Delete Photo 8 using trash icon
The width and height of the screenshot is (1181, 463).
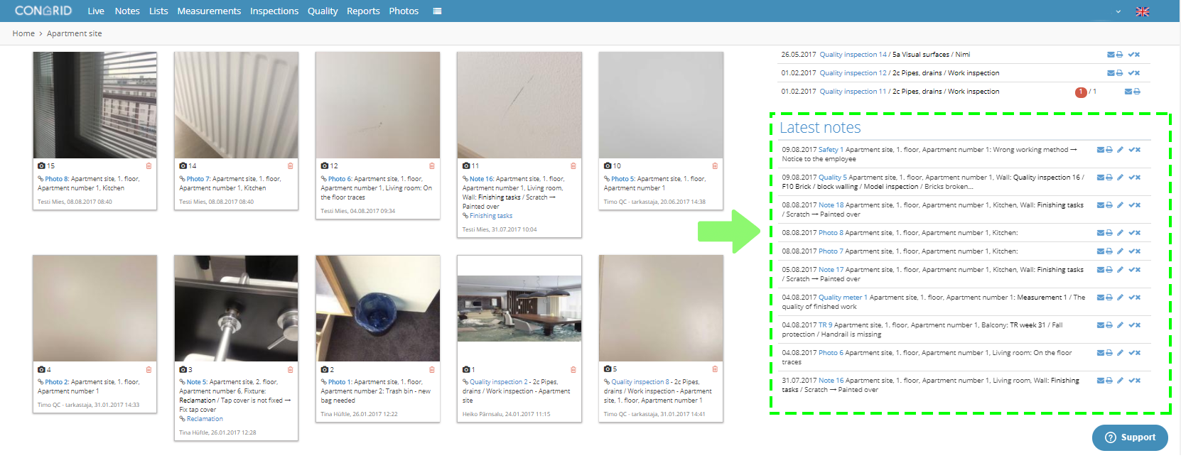tap(149, 166)
